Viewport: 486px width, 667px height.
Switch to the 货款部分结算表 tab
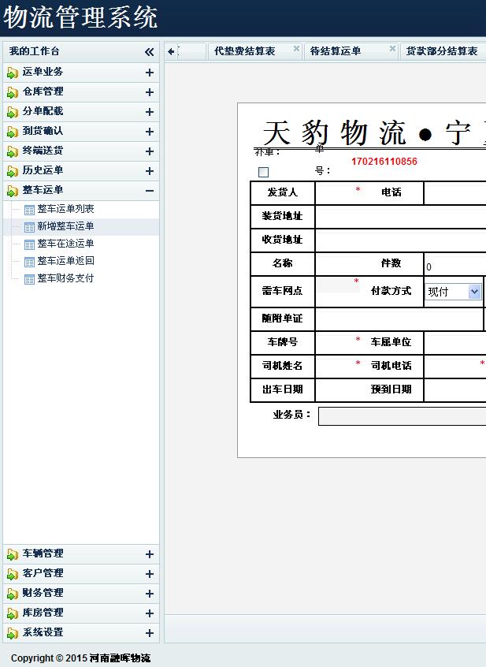click(441, 51)
